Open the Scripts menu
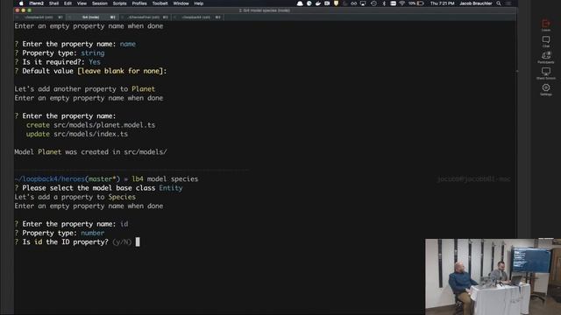This screenshot has width=561, height=315. click(x=119, y=3)
